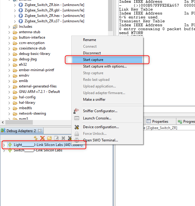
Task: Click the USB icon of the Switch adapter
Action: click(x=10, y=150)
